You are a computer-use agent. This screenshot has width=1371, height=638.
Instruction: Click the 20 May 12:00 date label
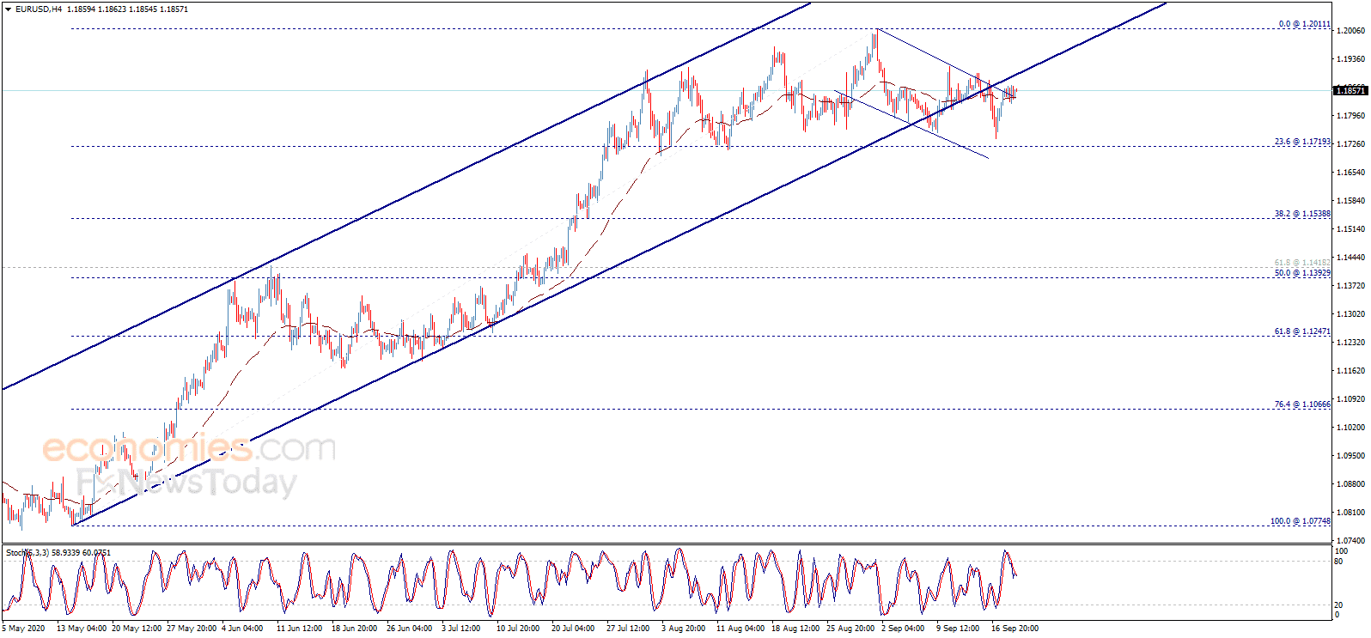coord(137,629)
